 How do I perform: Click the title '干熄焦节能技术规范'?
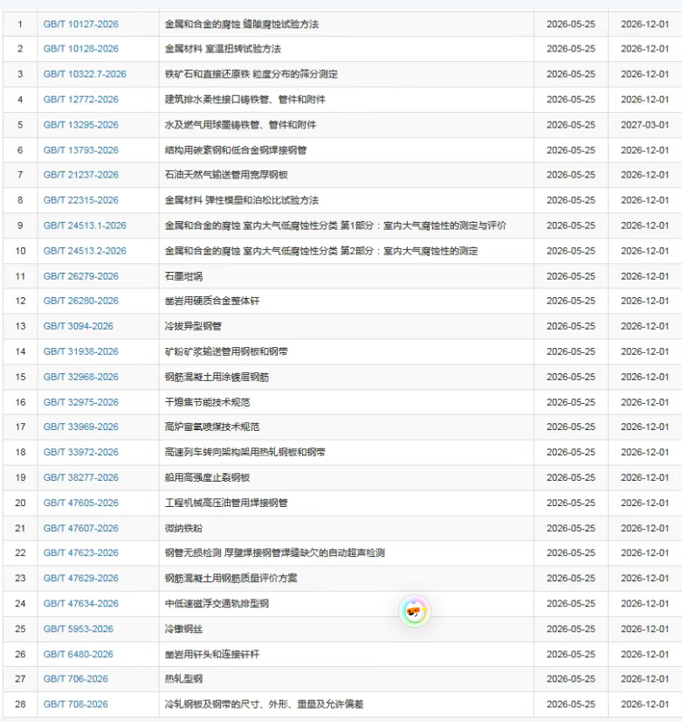(x=208, y=401)
